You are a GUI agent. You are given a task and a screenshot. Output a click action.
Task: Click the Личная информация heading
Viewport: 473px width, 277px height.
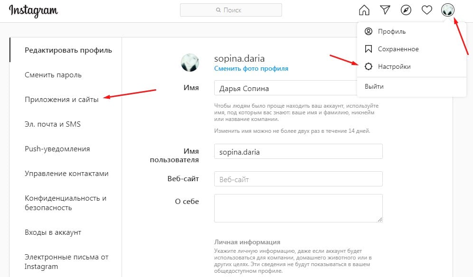(247, 242)
